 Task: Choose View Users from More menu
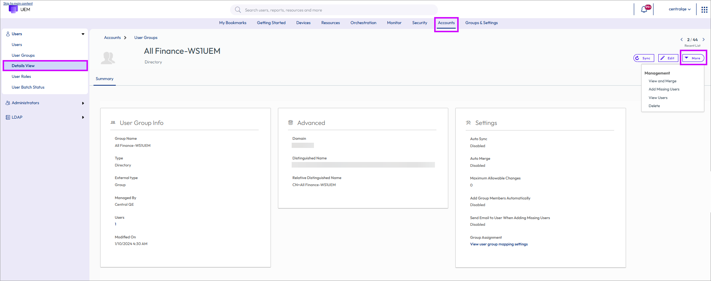pyautogui.click(x=658, y=98)
